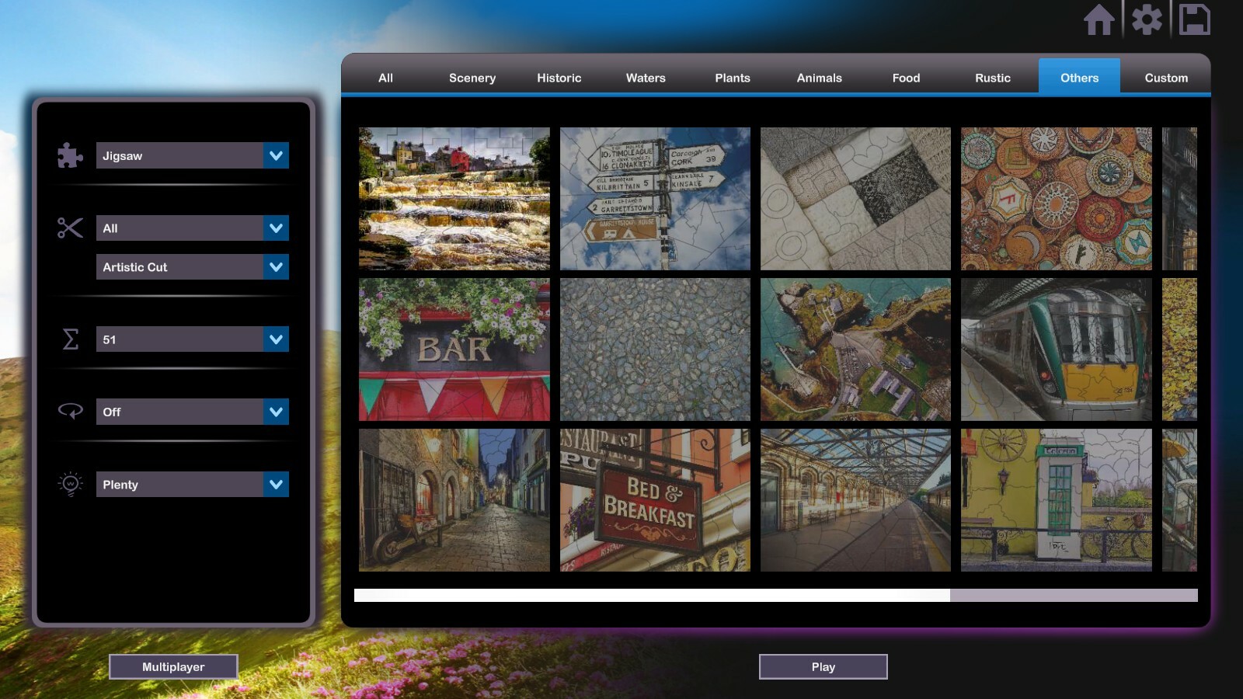The width and height of the screenshot is (1243, 699).
Task: Expand the Artistic Cut dropdown
Action: pos(192,266)
